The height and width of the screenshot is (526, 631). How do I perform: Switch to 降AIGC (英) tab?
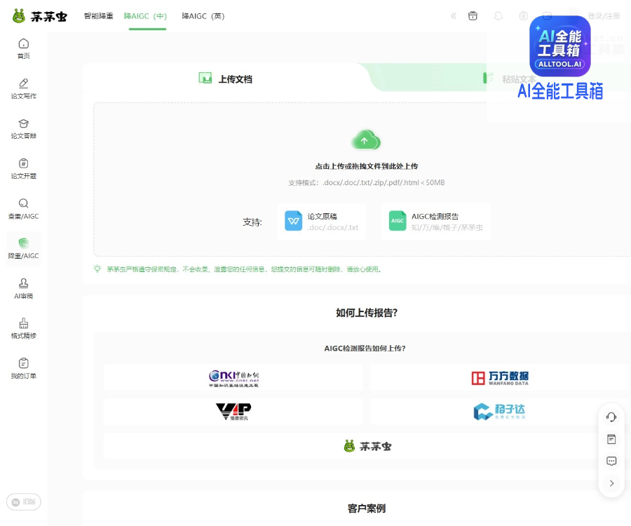[203, 16]
